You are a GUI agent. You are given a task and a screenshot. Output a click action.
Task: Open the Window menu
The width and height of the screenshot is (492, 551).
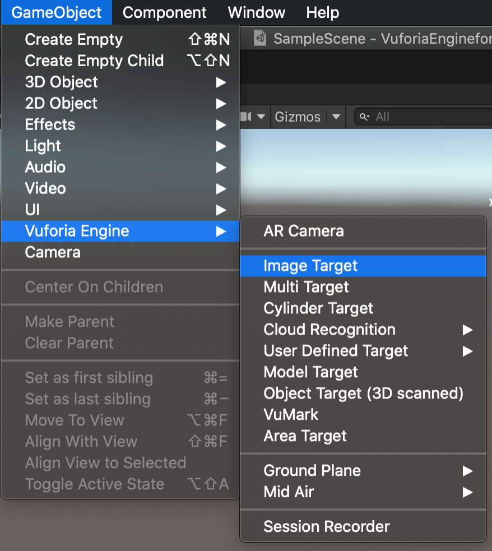pos(256,12)
